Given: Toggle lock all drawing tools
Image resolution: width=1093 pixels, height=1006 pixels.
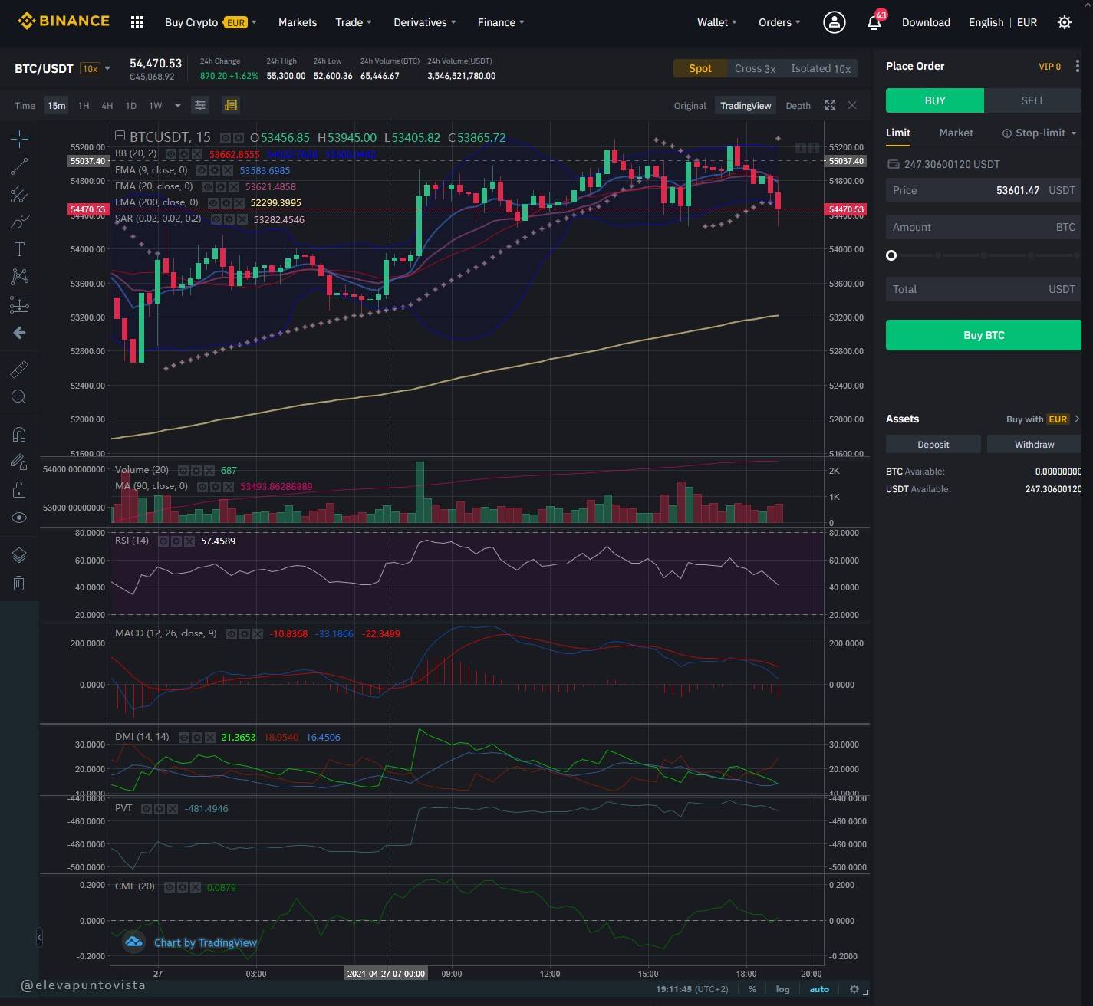Looking at the screenshot, I should pos(19,490).
